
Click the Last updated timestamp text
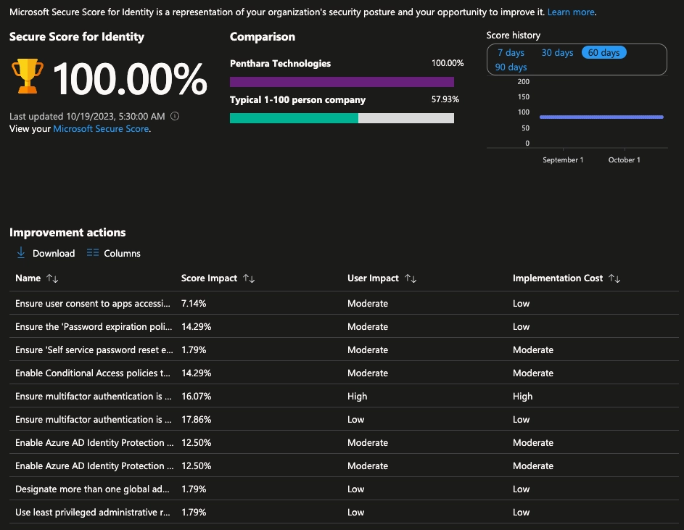pyautogui.click(x=87, y=117)
